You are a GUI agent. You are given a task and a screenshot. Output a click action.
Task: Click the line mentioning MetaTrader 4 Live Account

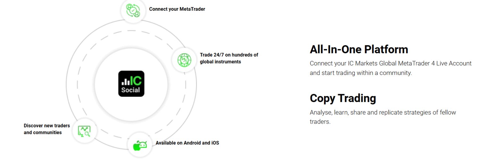(x=391, y=63)
